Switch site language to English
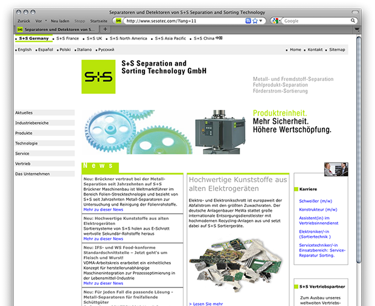Image resolution: width=375 pixels, height=306 pixels. [24, 49]
